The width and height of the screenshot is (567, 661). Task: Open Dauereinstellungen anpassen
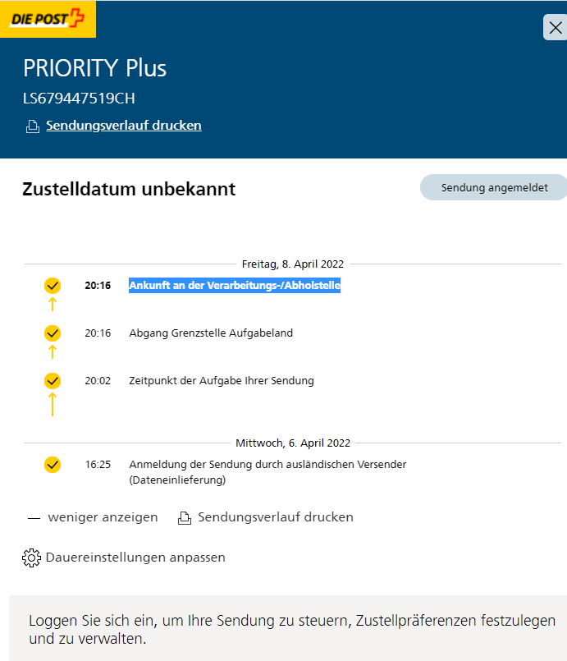[x=135, y=558]
